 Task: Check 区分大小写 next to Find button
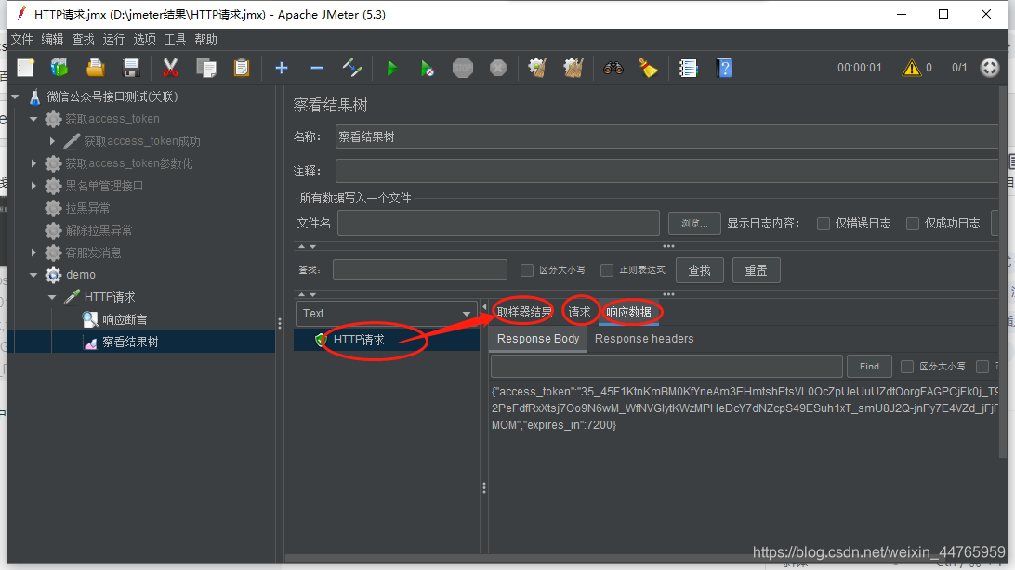tap(907, 367)
